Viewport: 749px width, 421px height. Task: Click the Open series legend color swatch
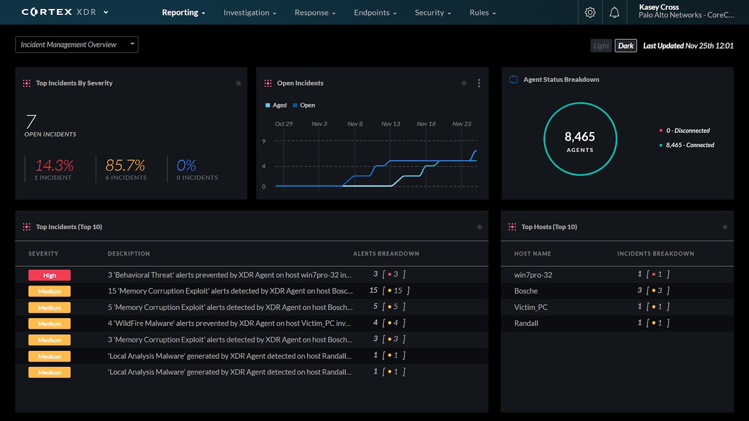tap(295, 105)
